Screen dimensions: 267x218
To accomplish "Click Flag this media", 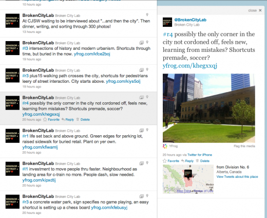I will pyautogui.click(x=244, y=146).
